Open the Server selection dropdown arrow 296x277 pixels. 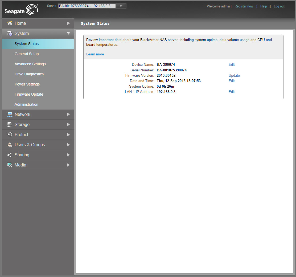point(121,6)
